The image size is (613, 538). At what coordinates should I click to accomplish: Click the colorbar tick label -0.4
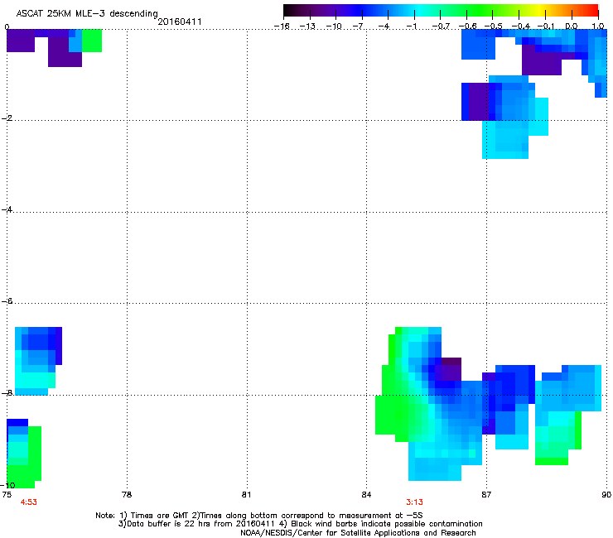point(521,26)
